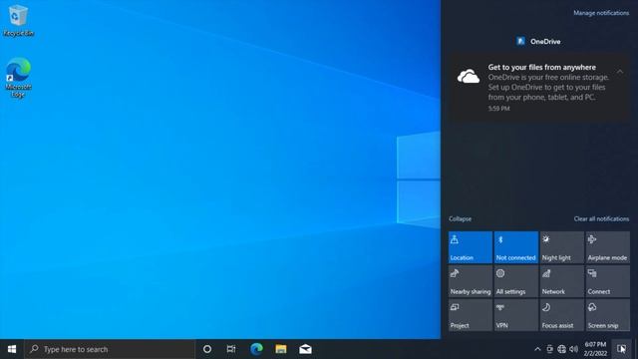Click the 5:59 PM notification timestamp
The image size is (638, 359).
point(498,109)
